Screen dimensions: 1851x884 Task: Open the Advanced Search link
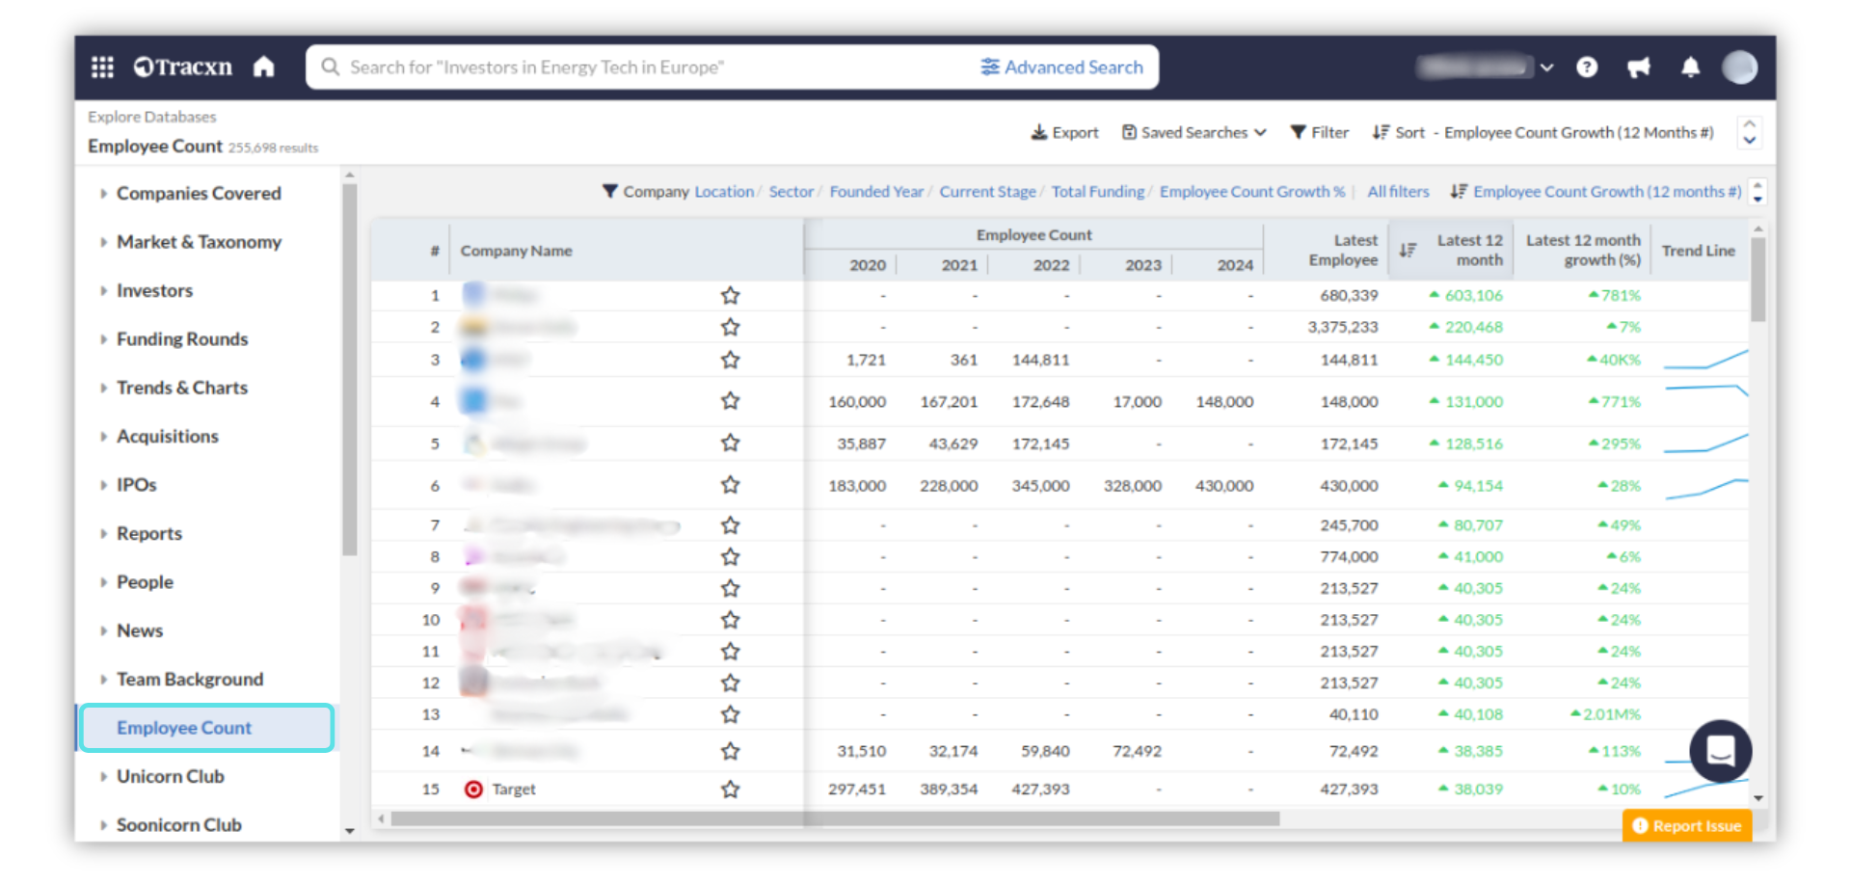[1061, 67]
